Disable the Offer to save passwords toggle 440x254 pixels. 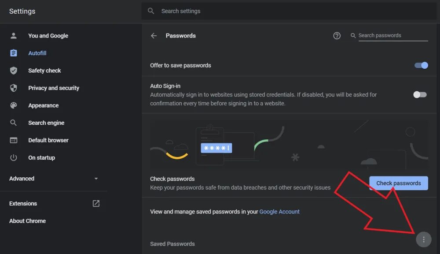(x=421, y=65)
